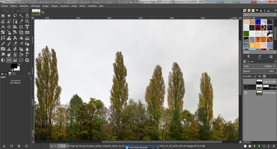The image size is (277, 149).
Task: Open layers dock configuration menu
Action: [275, 61]
